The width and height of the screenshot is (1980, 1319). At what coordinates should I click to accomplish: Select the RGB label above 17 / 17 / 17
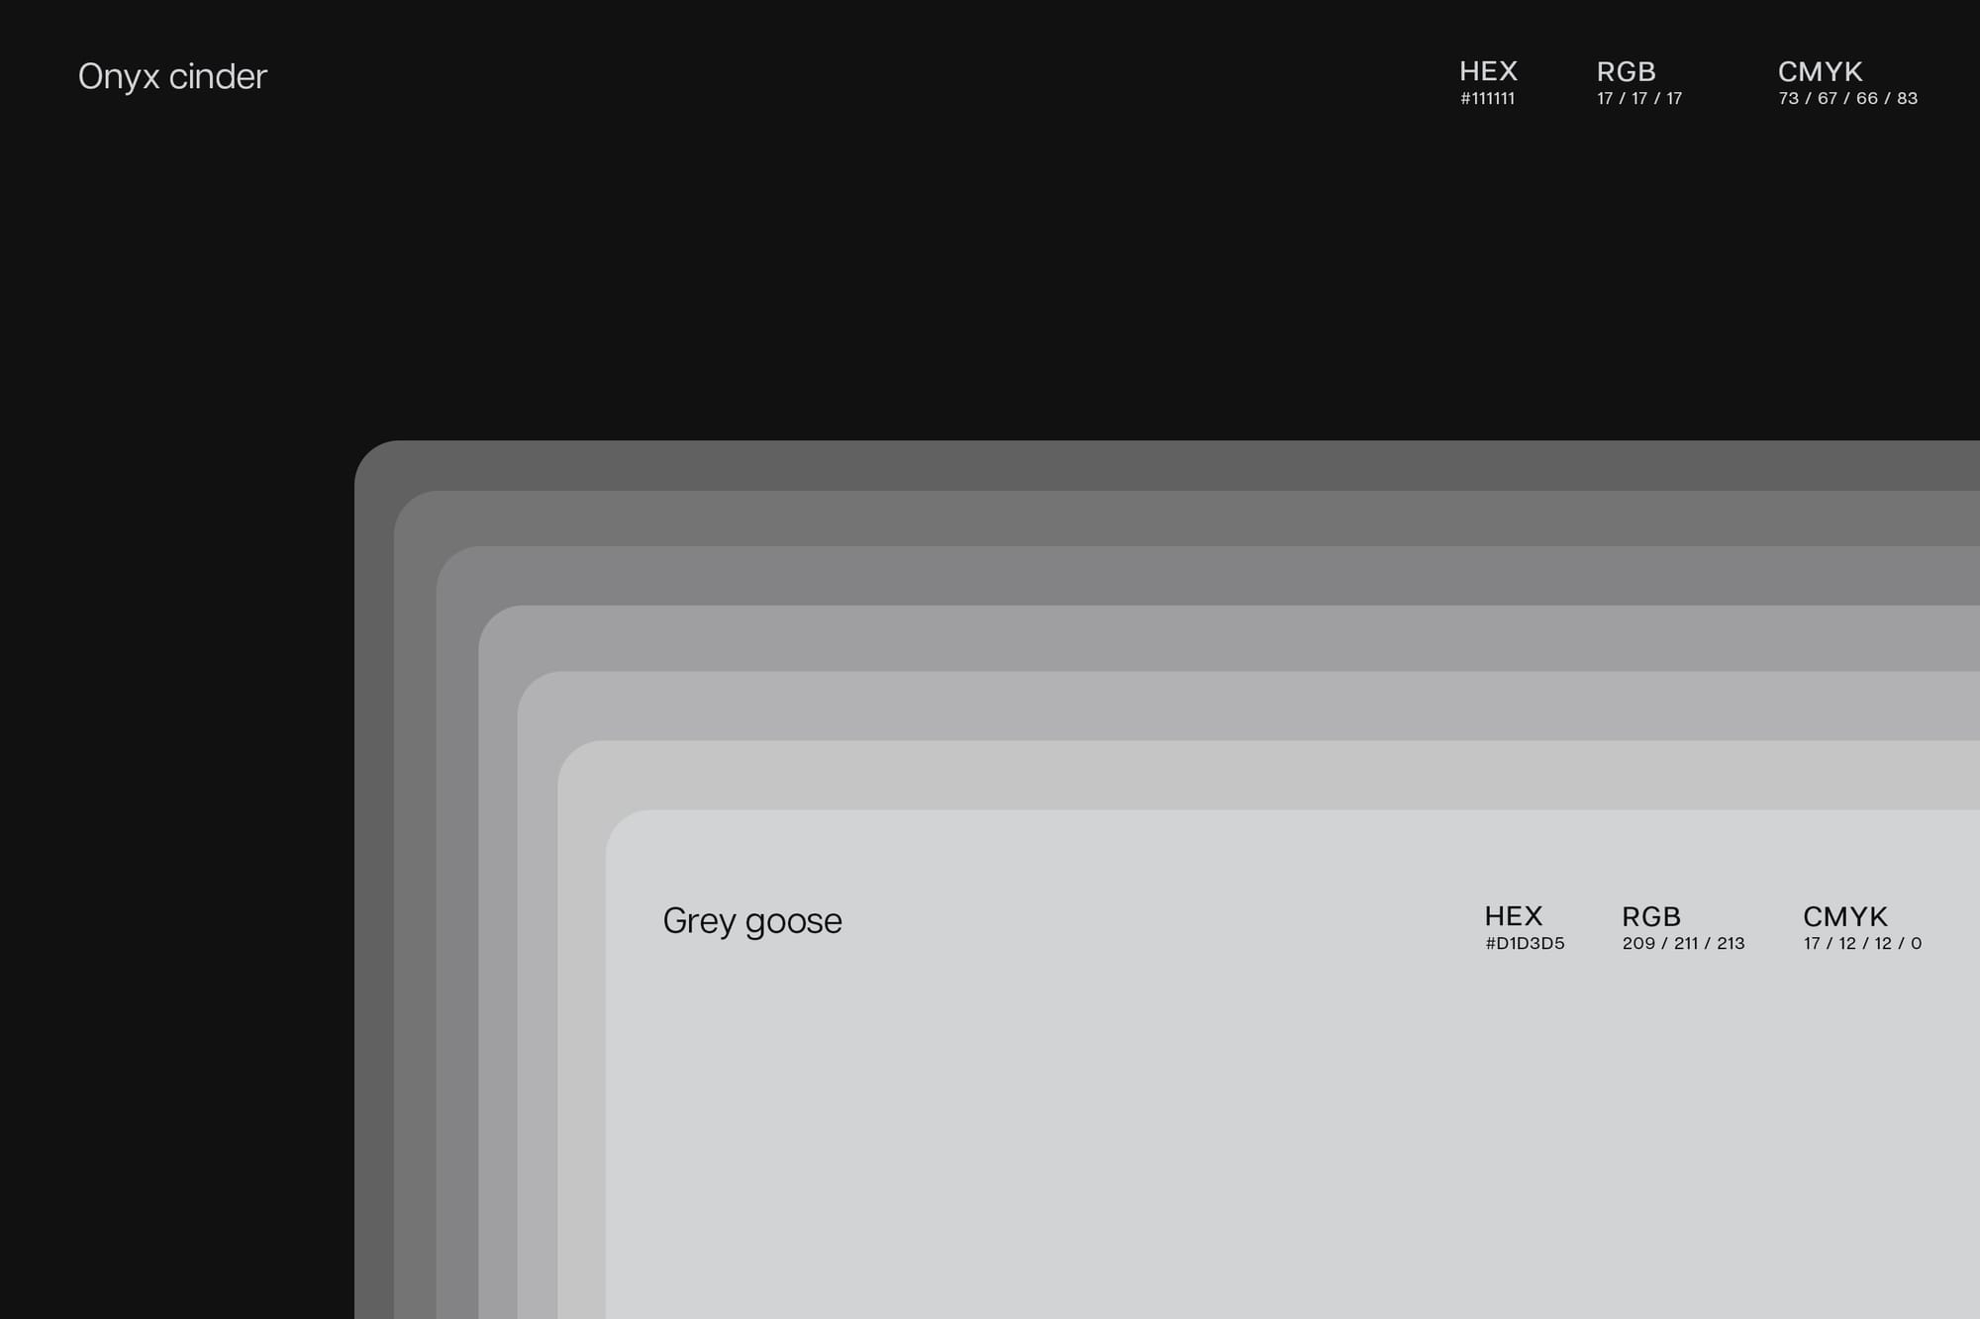coord(1626,71)
